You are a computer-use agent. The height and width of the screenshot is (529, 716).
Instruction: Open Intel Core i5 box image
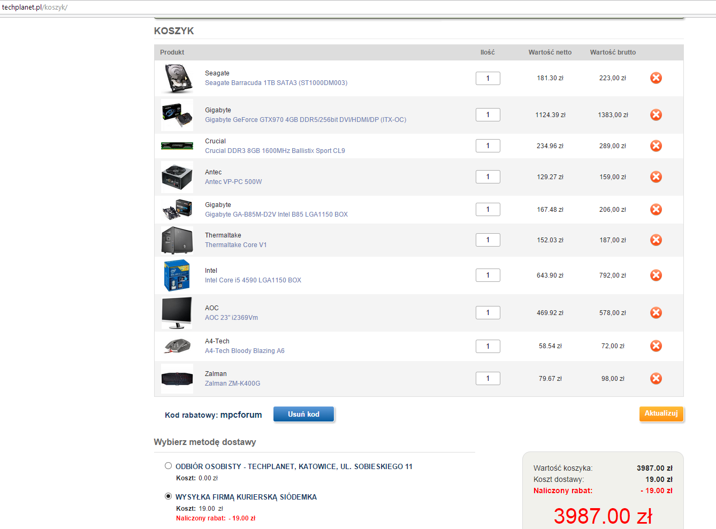pyautogui.click(x=177, y=275)
